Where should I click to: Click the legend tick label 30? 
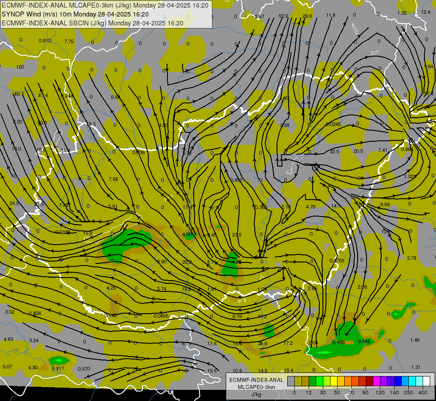pyautogui.click(x=322, y=393)
